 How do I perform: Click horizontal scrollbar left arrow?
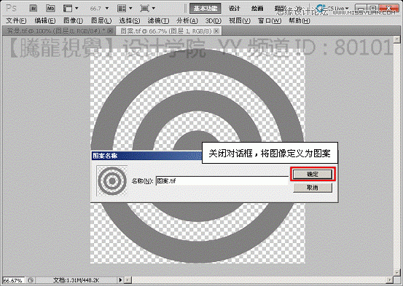click(128, 280)
